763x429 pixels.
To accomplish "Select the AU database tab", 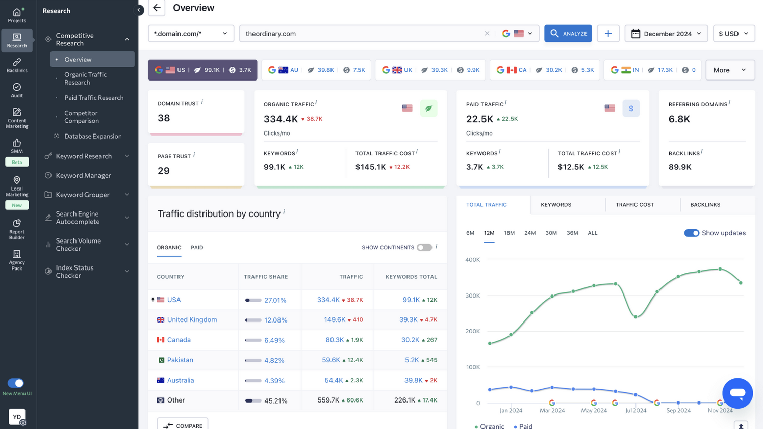I will point(317,70).
